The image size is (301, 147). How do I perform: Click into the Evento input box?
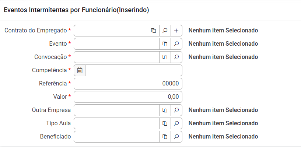(117, 44)
